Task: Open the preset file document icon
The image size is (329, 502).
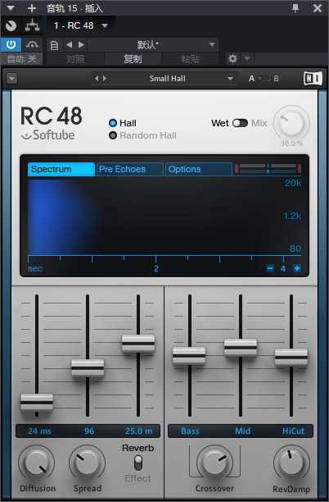Action: [x=54, y=45]
